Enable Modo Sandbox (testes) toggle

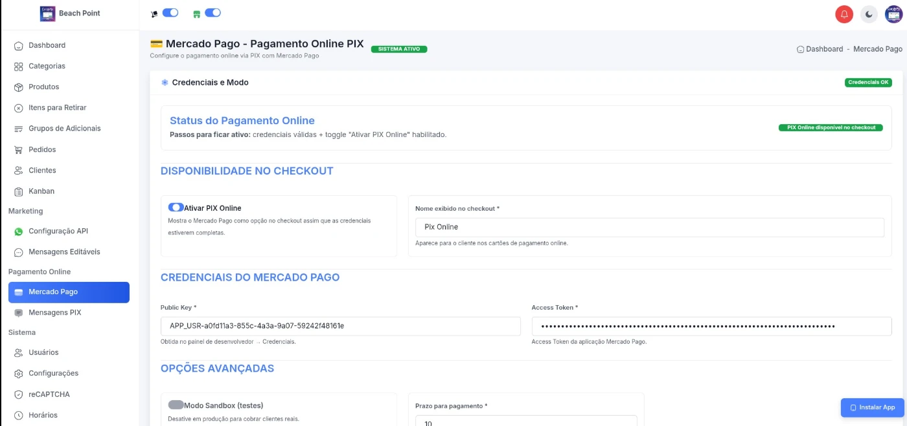coord(176,405)
